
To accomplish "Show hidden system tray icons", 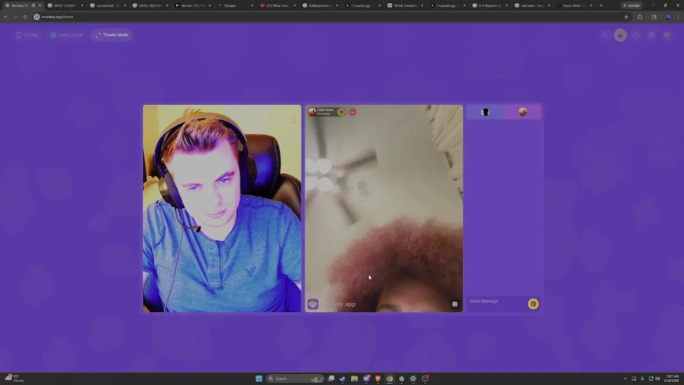I will (625, 379).
